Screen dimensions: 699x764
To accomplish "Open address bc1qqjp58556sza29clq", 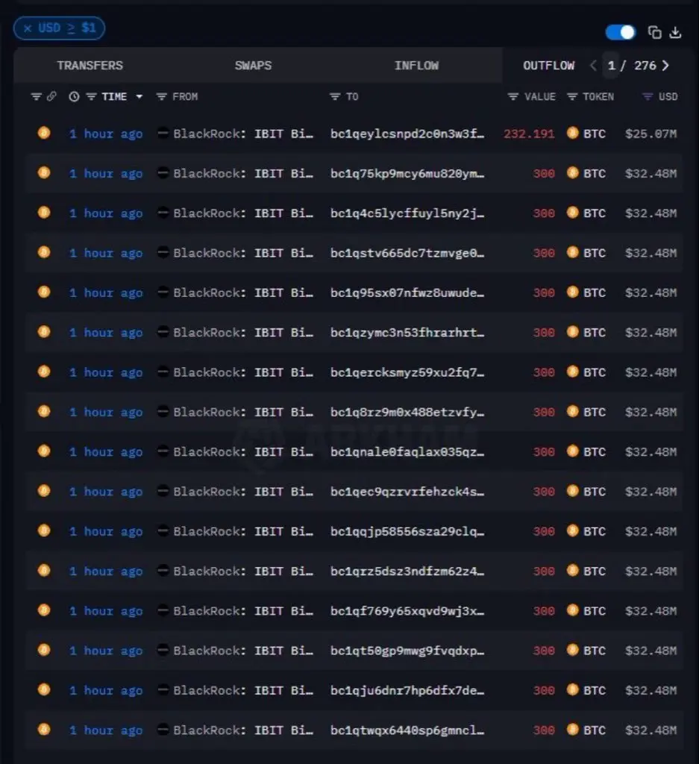I will 407,531.
